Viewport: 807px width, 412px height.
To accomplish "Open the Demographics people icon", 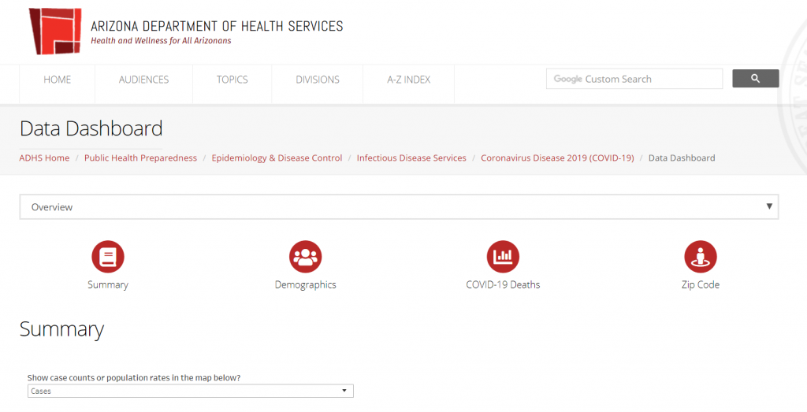I will pos(305,257).
